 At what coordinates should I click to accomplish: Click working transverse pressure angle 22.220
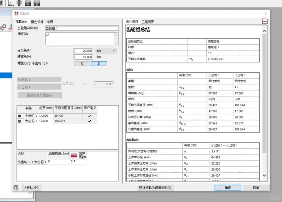click(216, 163)
